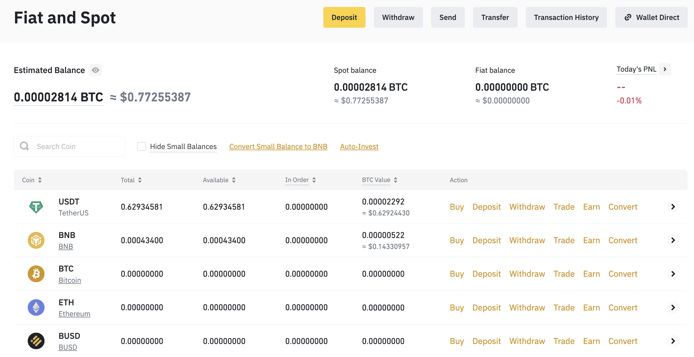Click Deposit in the USDT row

(487, 207)
